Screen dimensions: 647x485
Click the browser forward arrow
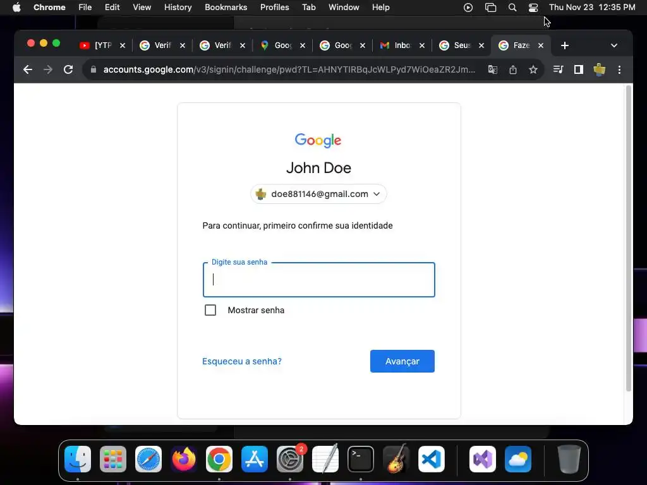pos(48,69)
